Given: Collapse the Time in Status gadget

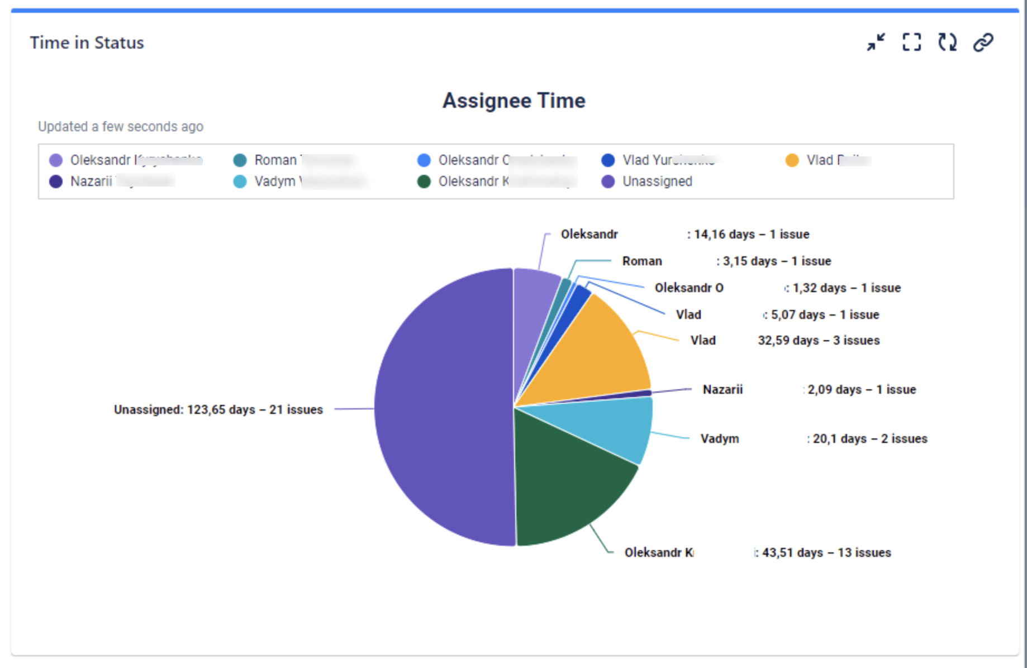Looking at the screenshot, I should pyautogui.click(x=876, y=42).
